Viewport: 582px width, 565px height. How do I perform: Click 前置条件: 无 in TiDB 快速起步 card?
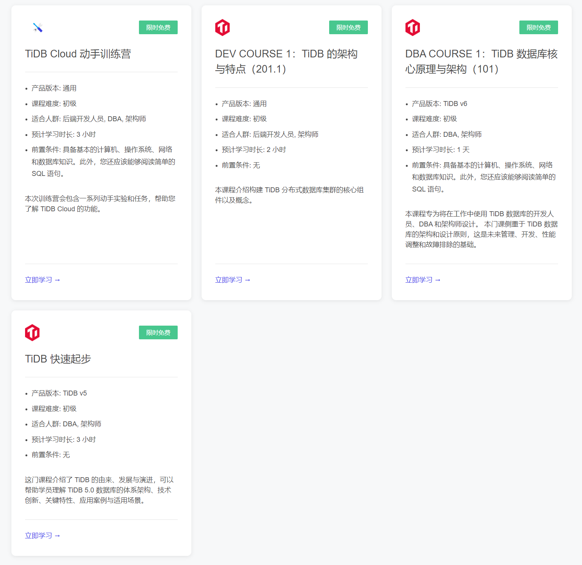point(51,455)
